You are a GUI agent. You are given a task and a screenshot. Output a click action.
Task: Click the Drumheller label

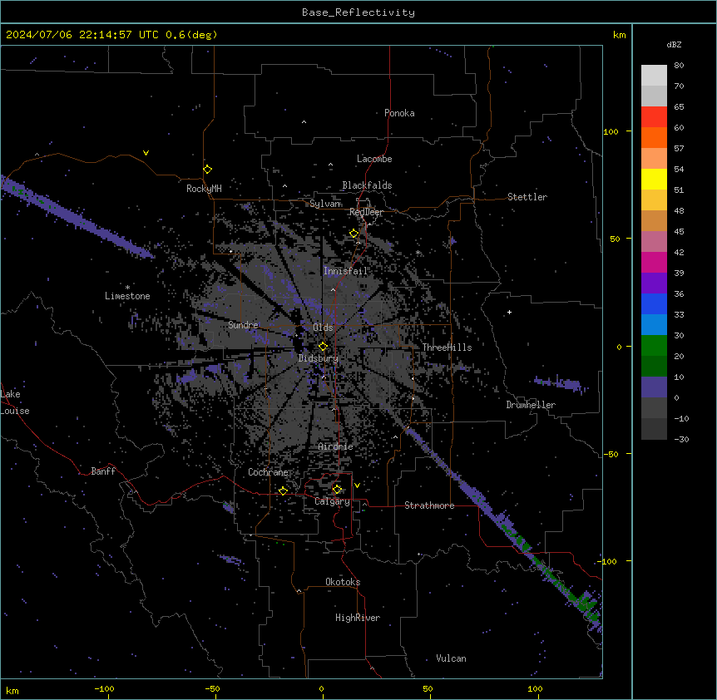531,405
